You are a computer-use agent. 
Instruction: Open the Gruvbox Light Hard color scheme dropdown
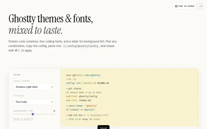tap(34, 87)
